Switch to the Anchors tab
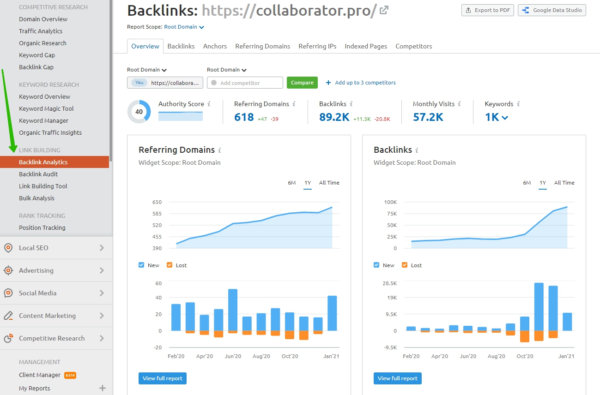The image size is (600, 395). (x=214, y=46)
